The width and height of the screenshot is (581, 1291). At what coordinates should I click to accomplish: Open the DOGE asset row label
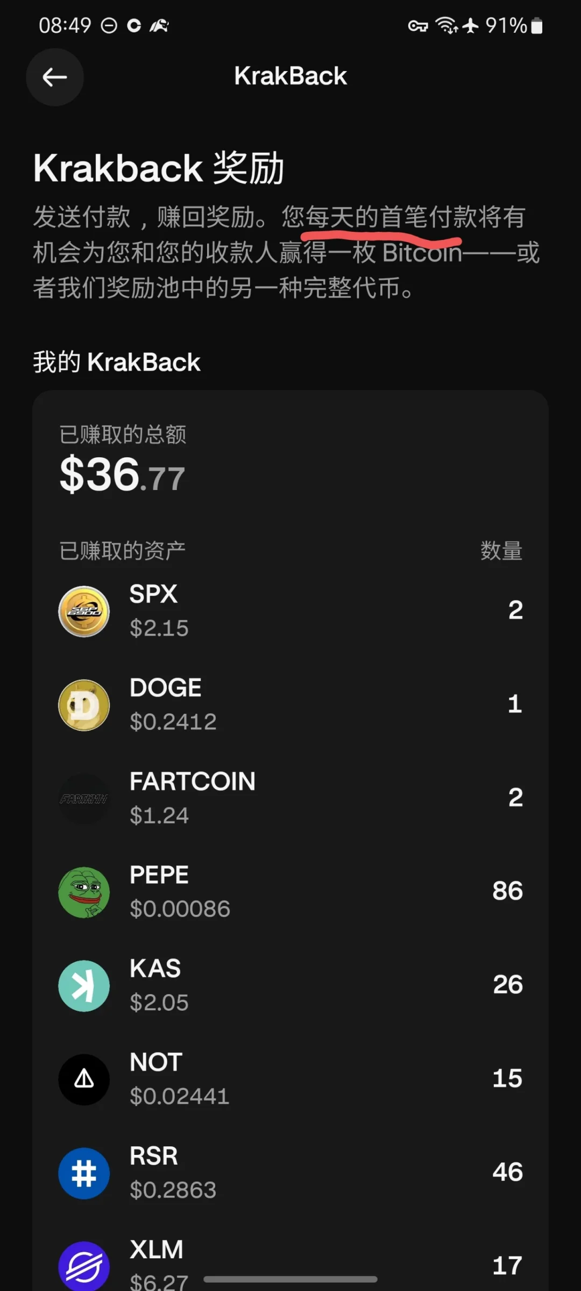166,688
